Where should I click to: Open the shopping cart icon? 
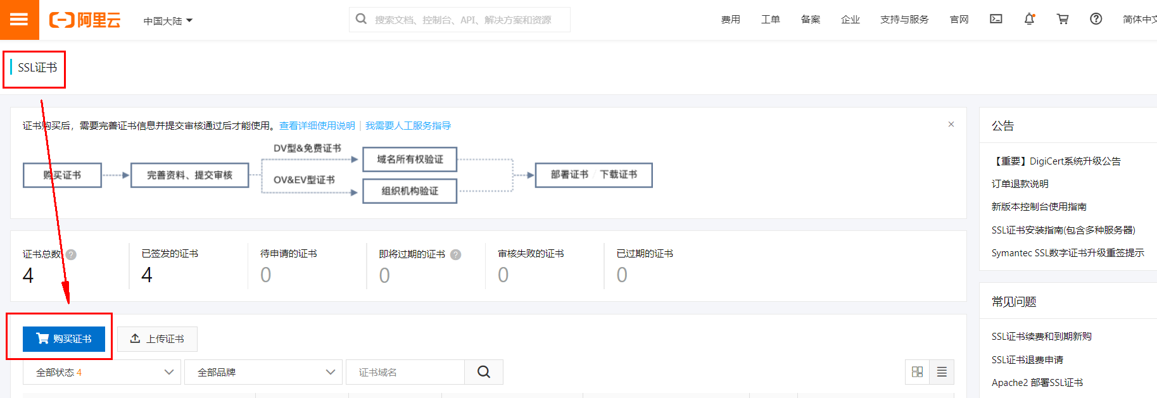coord(1063,19)
